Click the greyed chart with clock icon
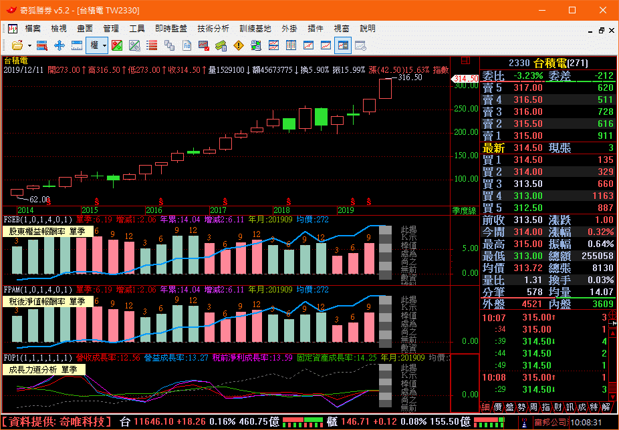Viewport: 619px width, 430px height. pos(360,46)
